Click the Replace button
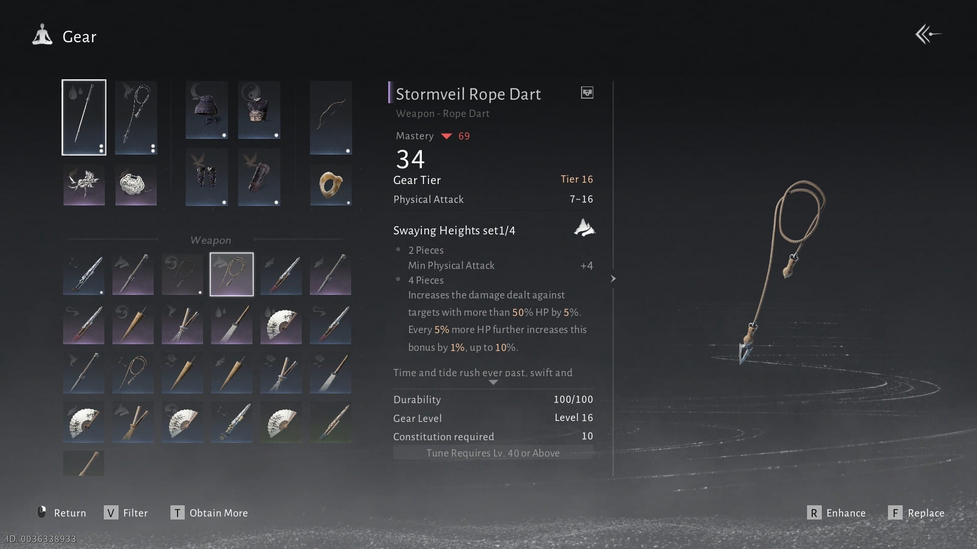Viewport: 977px width, 549px height. [916, 513]
